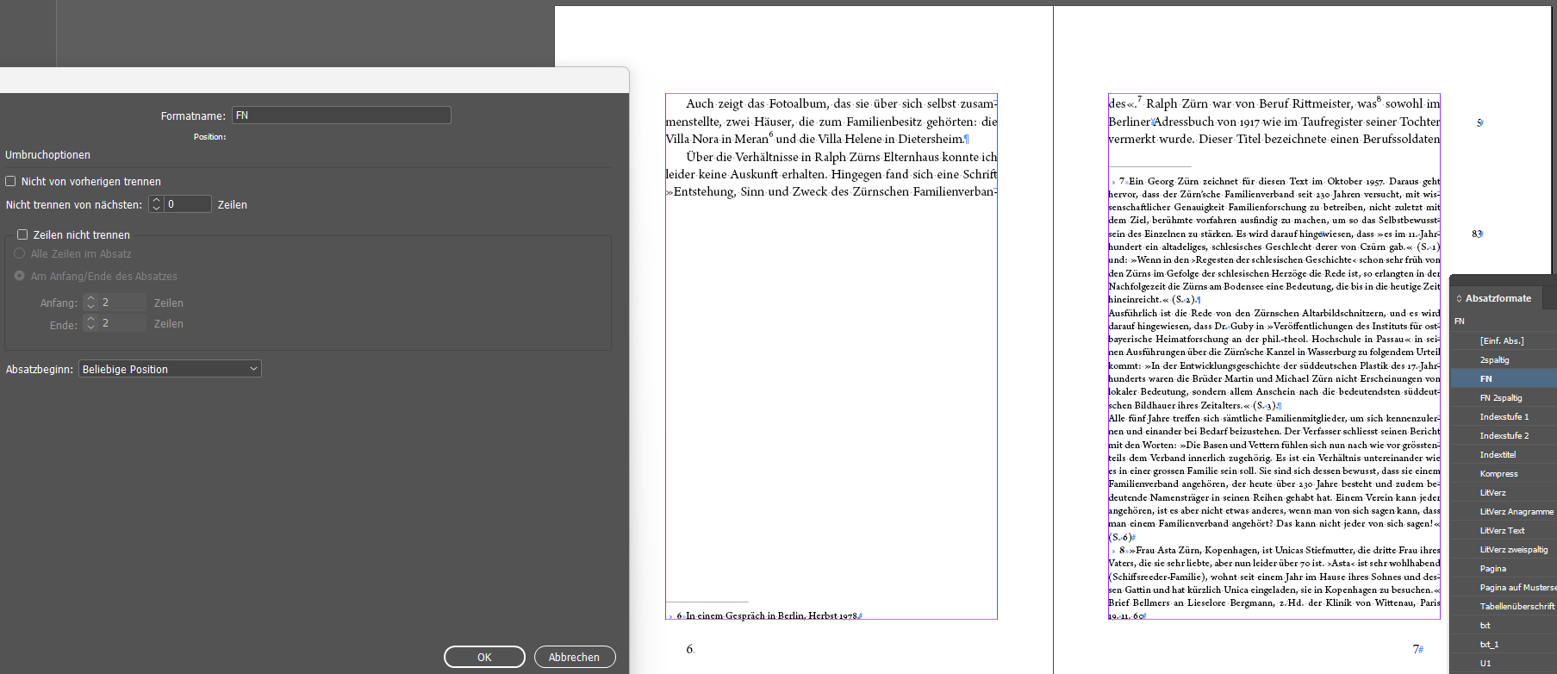Cancel the dialog with Abbrechen
This screenshot has height=674, width=1557.
[x=575, y=657]
